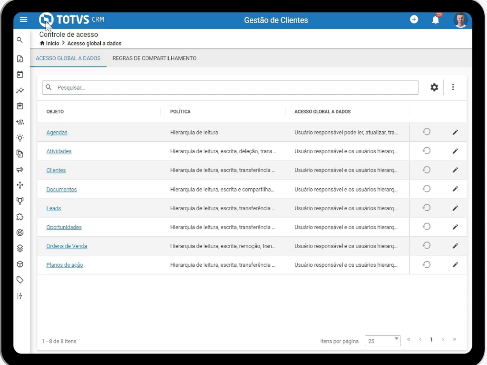Click the sidebar search magnifier icon
Image resolution: width=487 pixels, height=365 pixels.
tap(20, 40)
